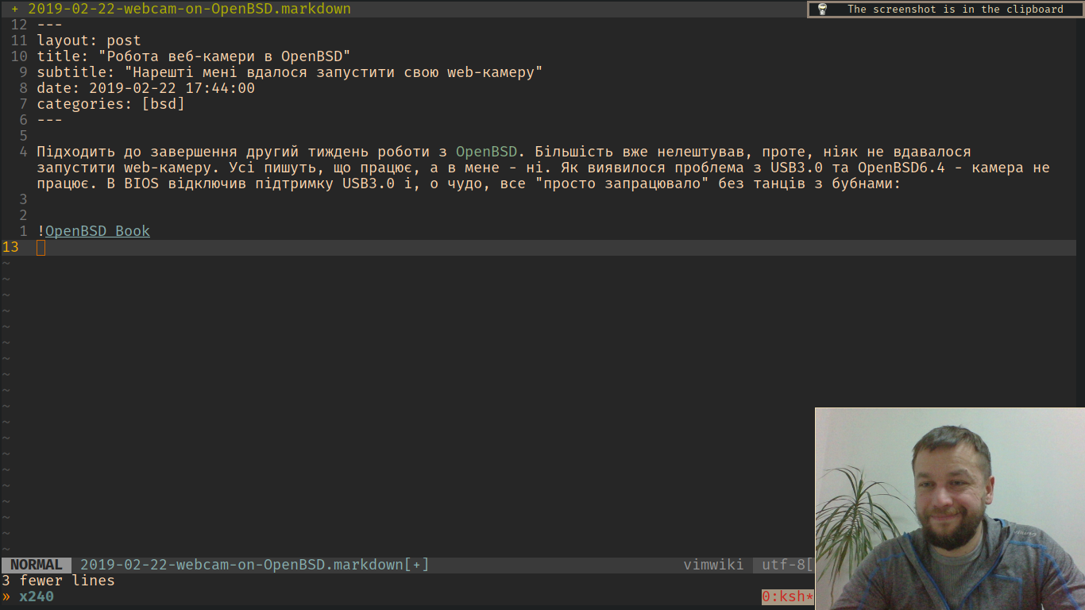Image resolution: width=1085 pixels, height=610 pixels.
Task: Click 'OpenBSD6.4' in the paragraph
Action: coord(902,168)
